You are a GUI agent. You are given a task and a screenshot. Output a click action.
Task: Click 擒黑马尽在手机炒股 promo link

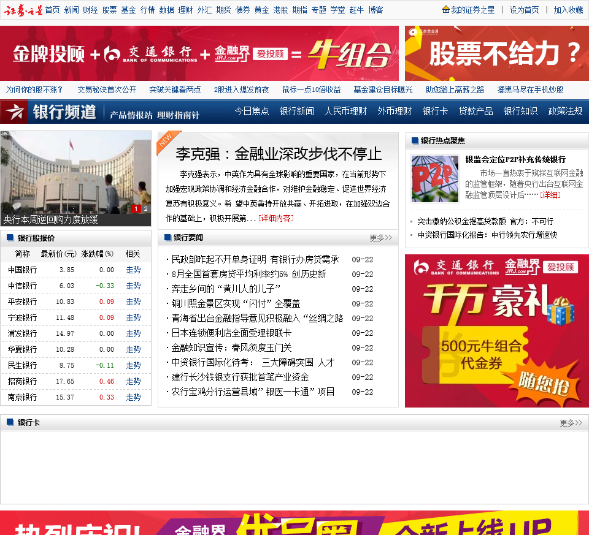tap(530, 89)
